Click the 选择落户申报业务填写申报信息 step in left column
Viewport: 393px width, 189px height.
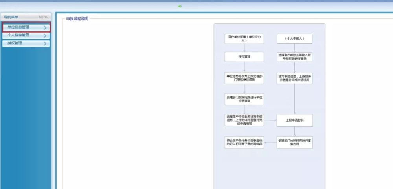click(244, 120)
